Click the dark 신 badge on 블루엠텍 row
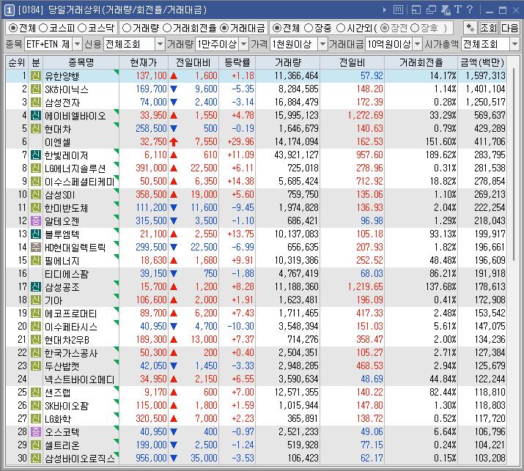Screen dimensions: 524x471 click(36, 234)
